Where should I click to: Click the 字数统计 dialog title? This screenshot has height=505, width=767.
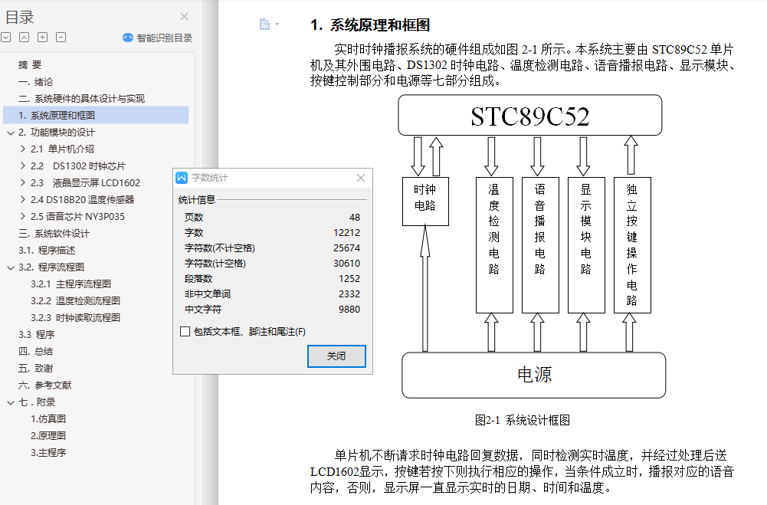point(209,178)
